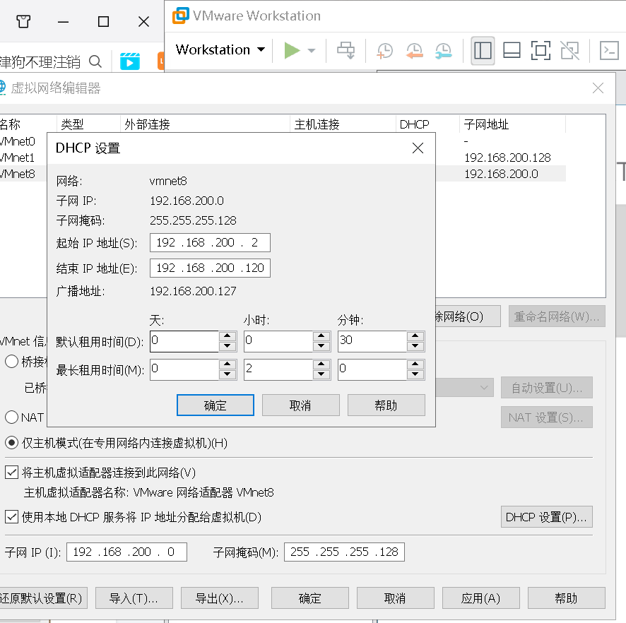Decrease default lease minutes spinner
The width and height of the screenshot is (626, 623).
coord(415,346)
